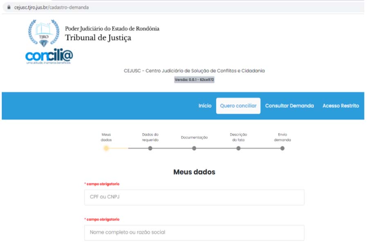Select the Quero conciliar tab
The width and height of the screenshot is (368, 245).
[238, 106]
